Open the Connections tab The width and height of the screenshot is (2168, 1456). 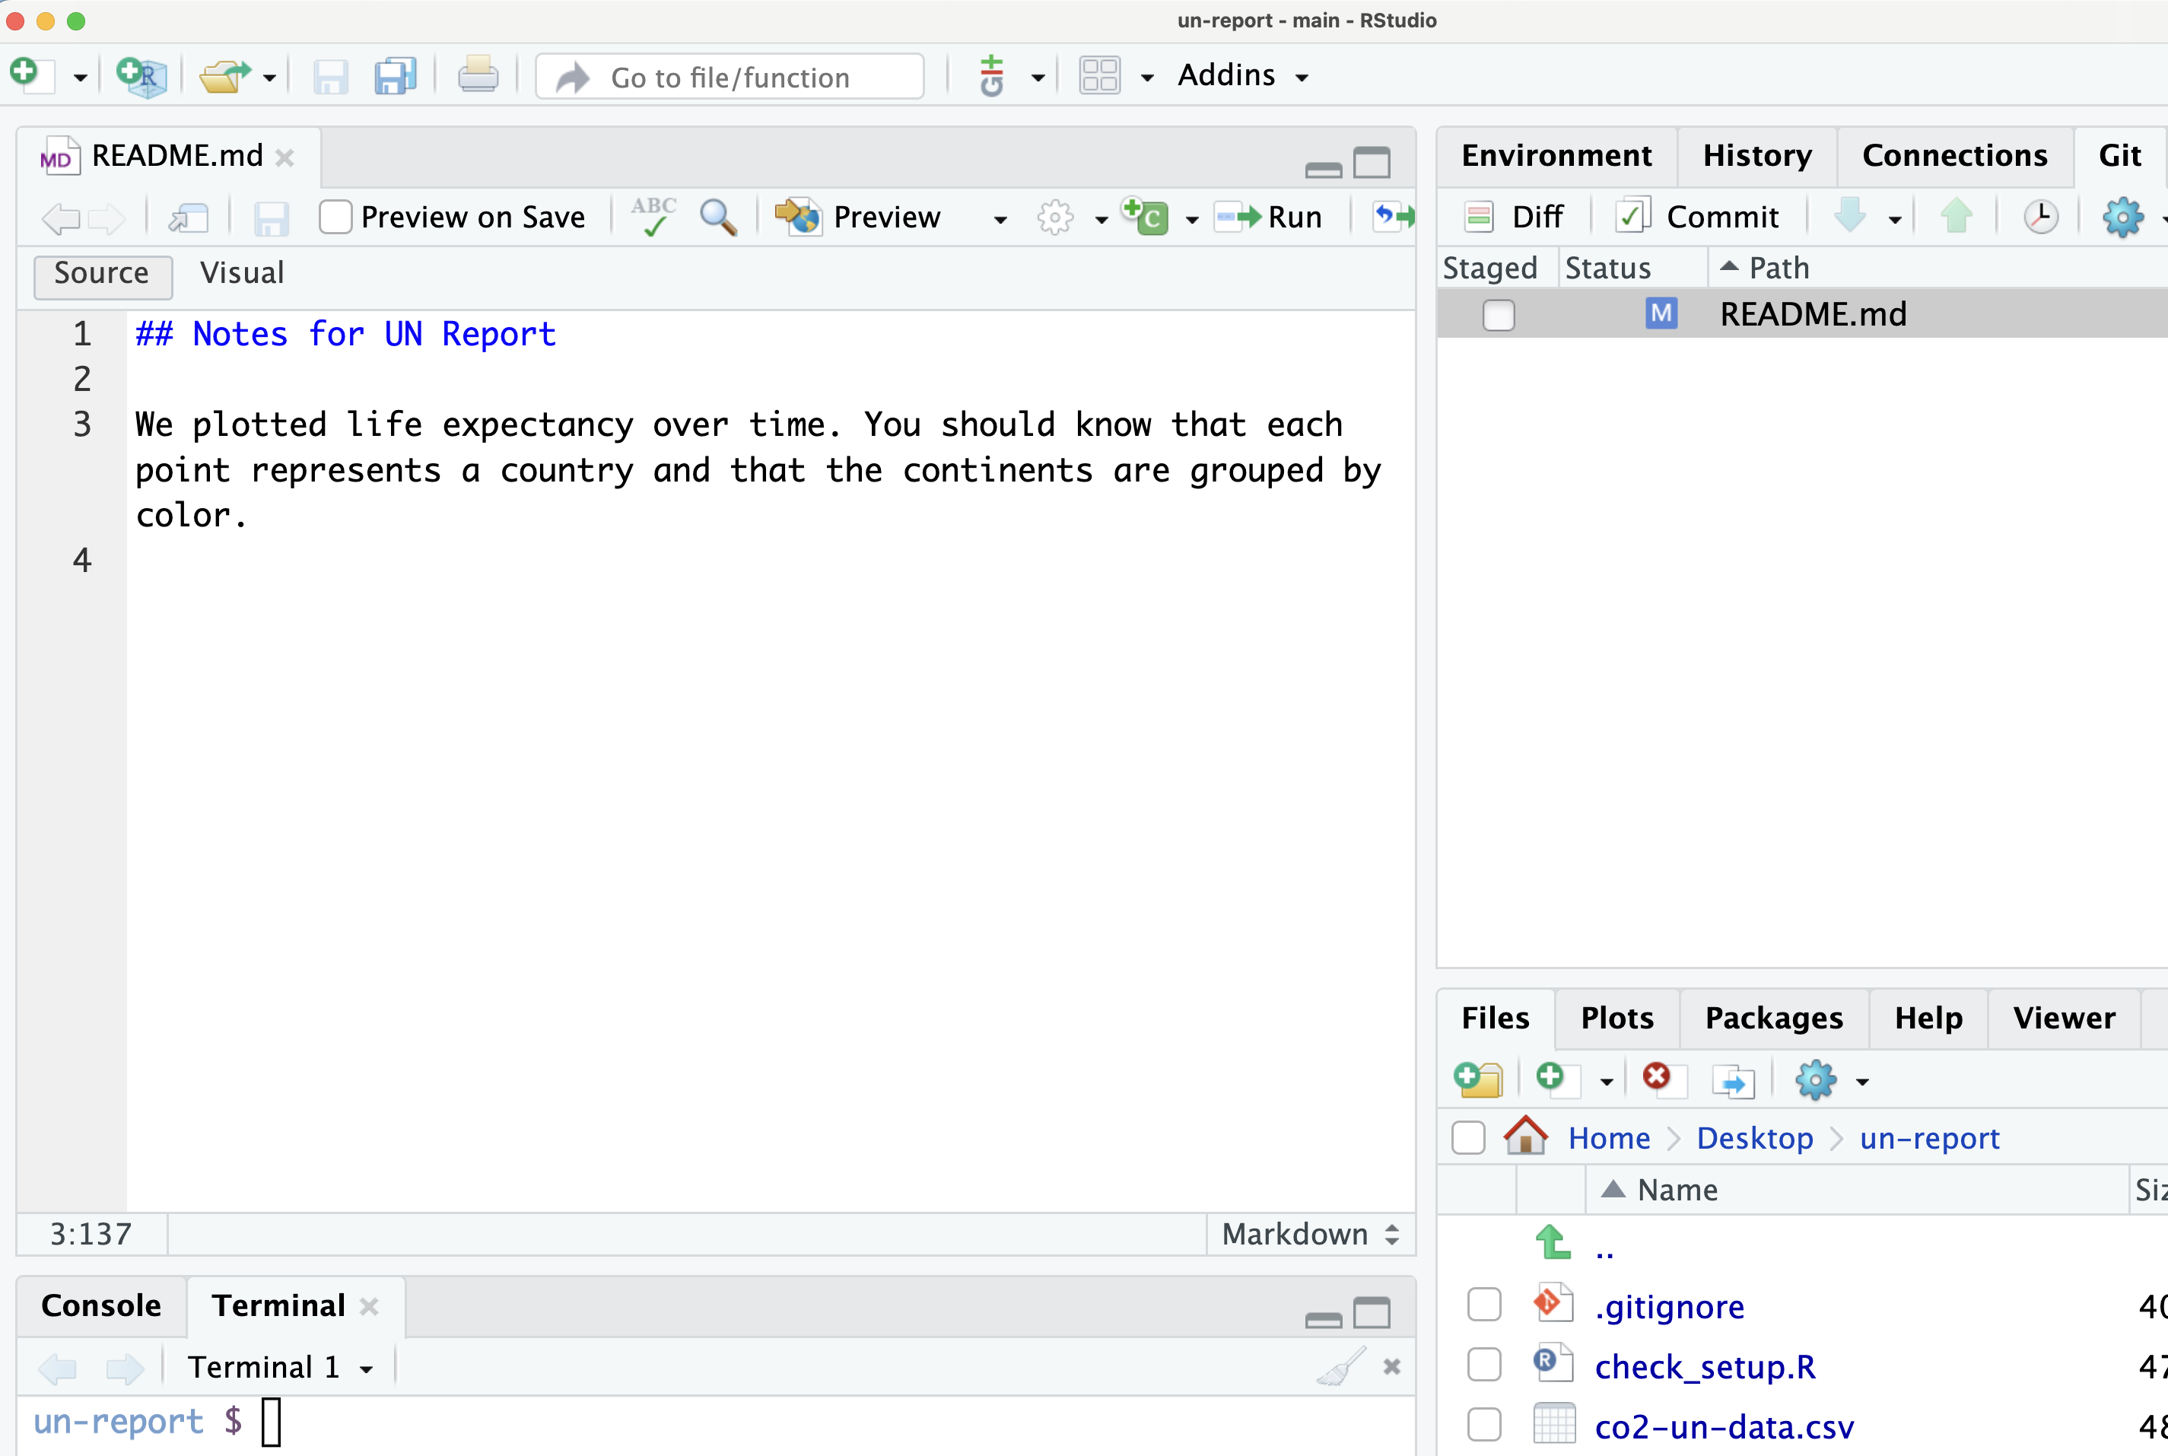click(1954, 156)
